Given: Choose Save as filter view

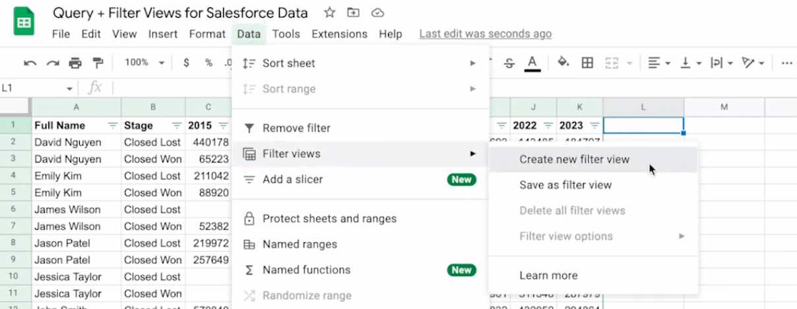Looking at the screenshot, I should [x=594, y=185].
